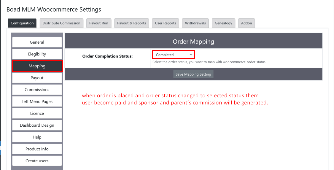Open the Genealogy tab
The image size is (334, 170).
[x=223, y=23]
